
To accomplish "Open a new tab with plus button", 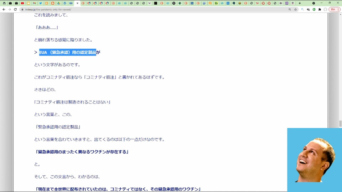I will pyautogui.click(x=300, y=3).
